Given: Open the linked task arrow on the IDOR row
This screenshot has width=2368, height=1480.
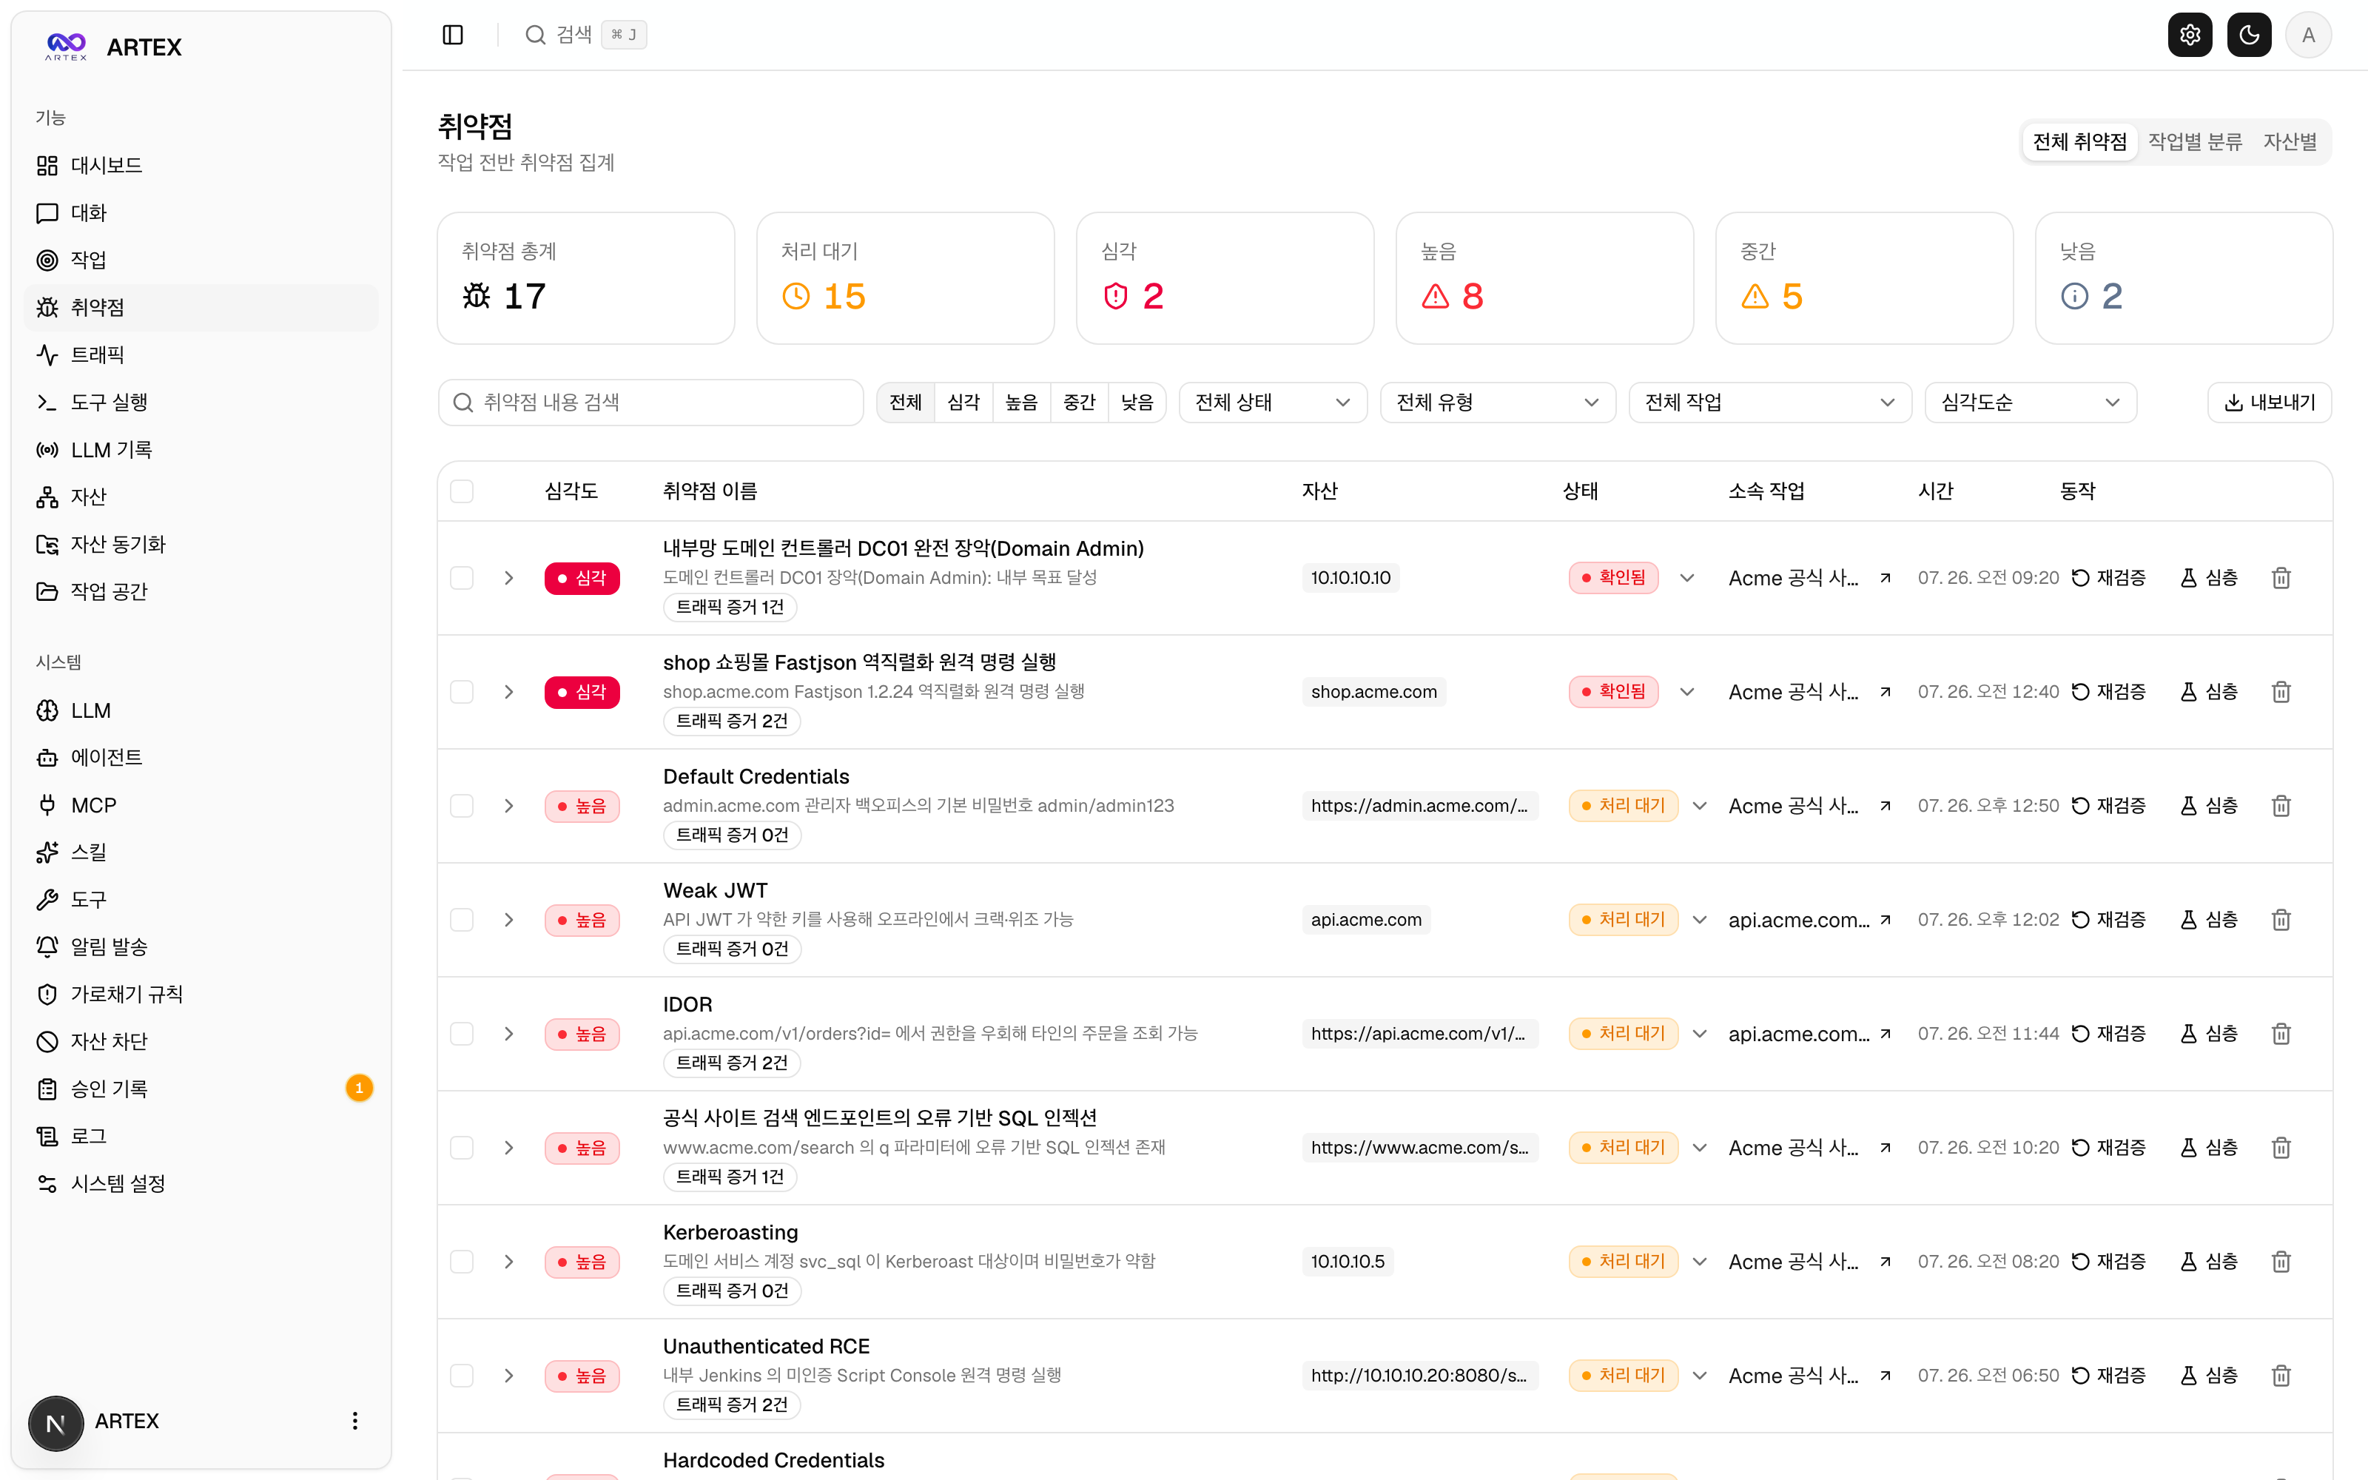Looking at the screenshot, I should point(1886,1034).
